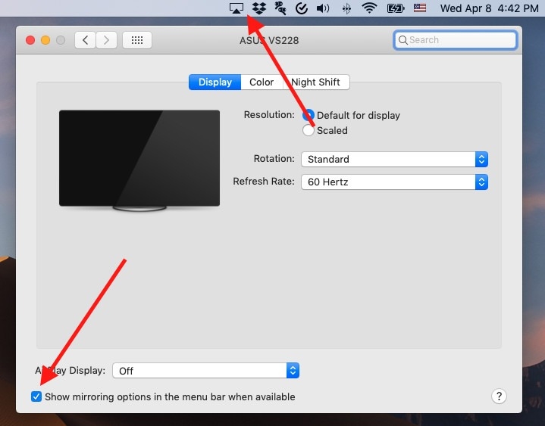Open the Bluetooth menu bar icon
The width and height of the screenshot is (545, 426).
click(x=346, y=8)
